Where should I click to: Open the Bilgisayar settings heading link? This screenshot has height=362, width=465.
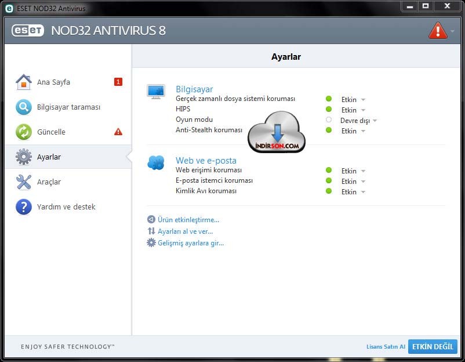point(194,89)
